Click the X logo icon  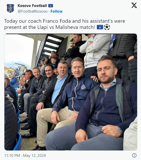tap(134, 5)
